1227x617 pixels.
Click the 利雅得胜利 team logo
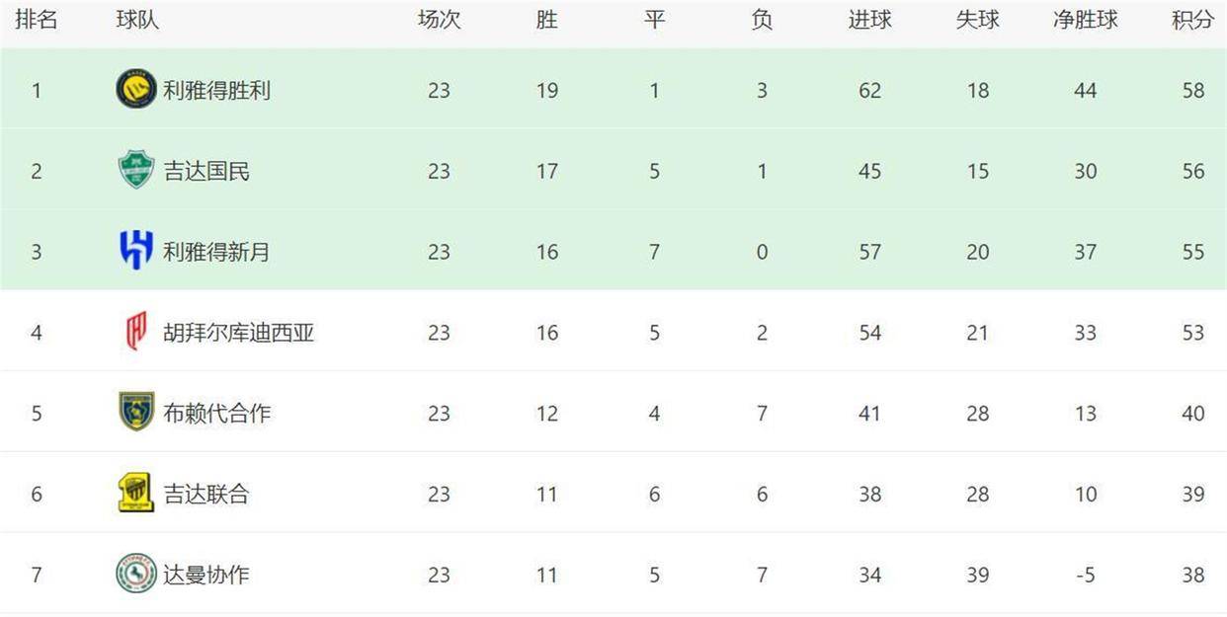(x=135, y=90)
